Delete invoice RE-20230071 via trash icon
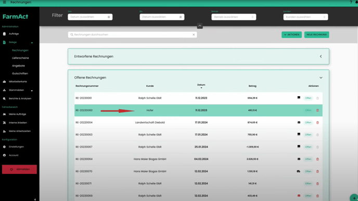This screenshot has height=201, width=358. pos(317,183)
